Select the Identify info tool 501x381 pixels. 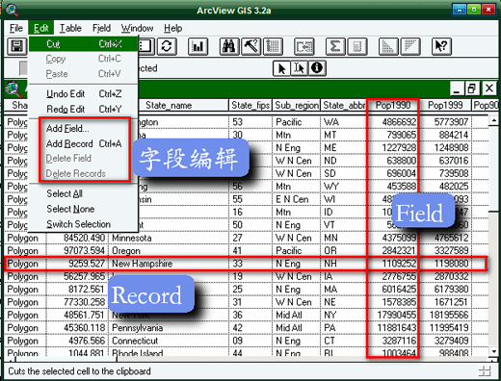[x=317, y=68]
